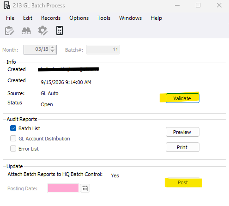Open the File menu

(x=10, y=18)
